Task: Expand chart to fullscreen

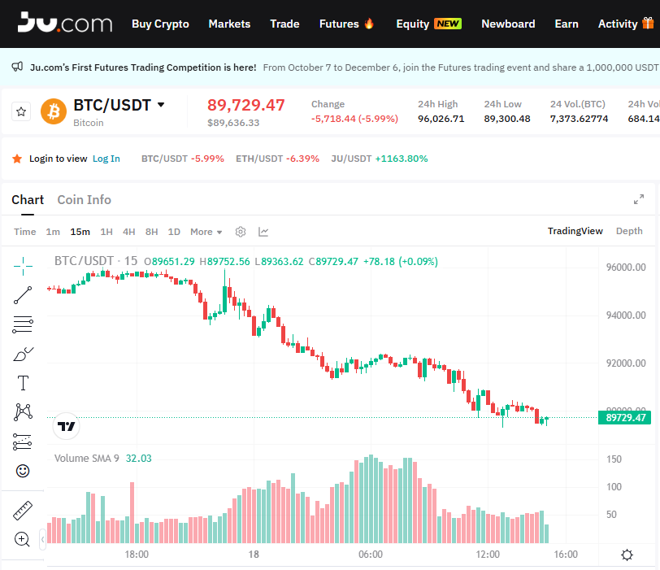Action: pyautogui.click(x=639, y=199)
